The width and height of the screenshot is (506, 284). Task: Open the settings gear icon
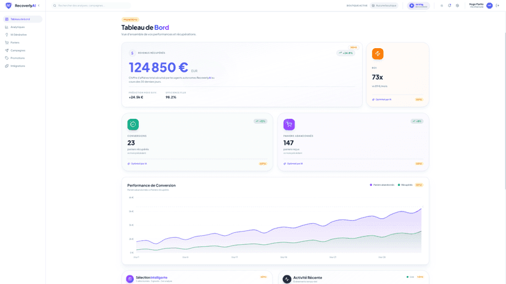[457, 5]
